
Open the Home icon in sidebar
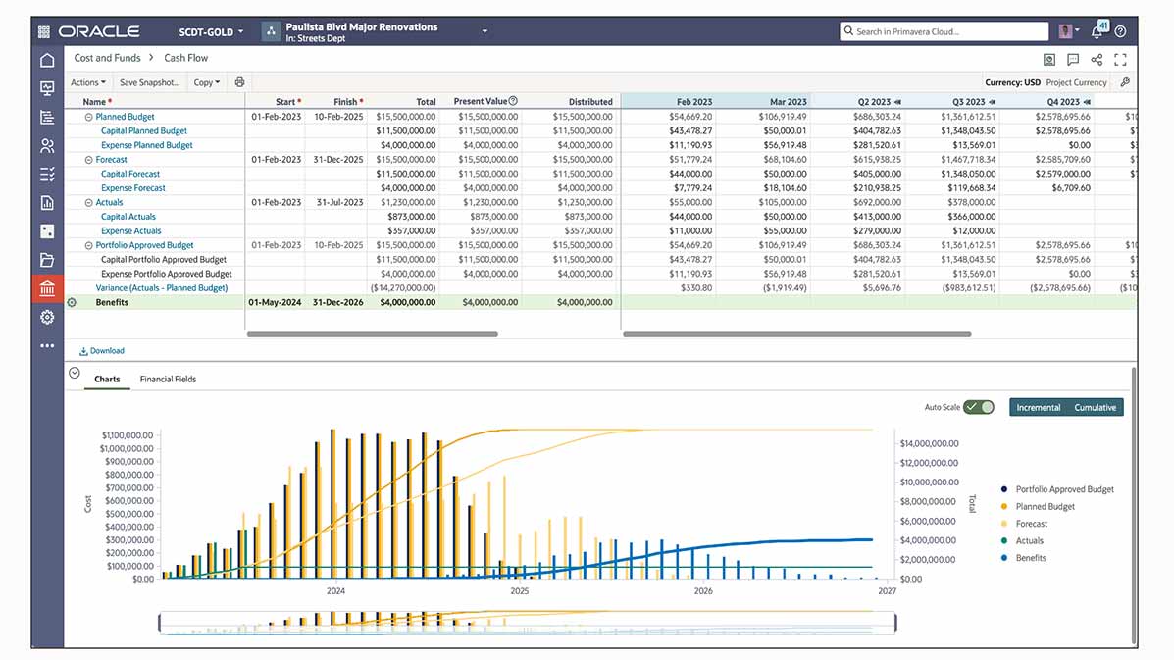47,61
